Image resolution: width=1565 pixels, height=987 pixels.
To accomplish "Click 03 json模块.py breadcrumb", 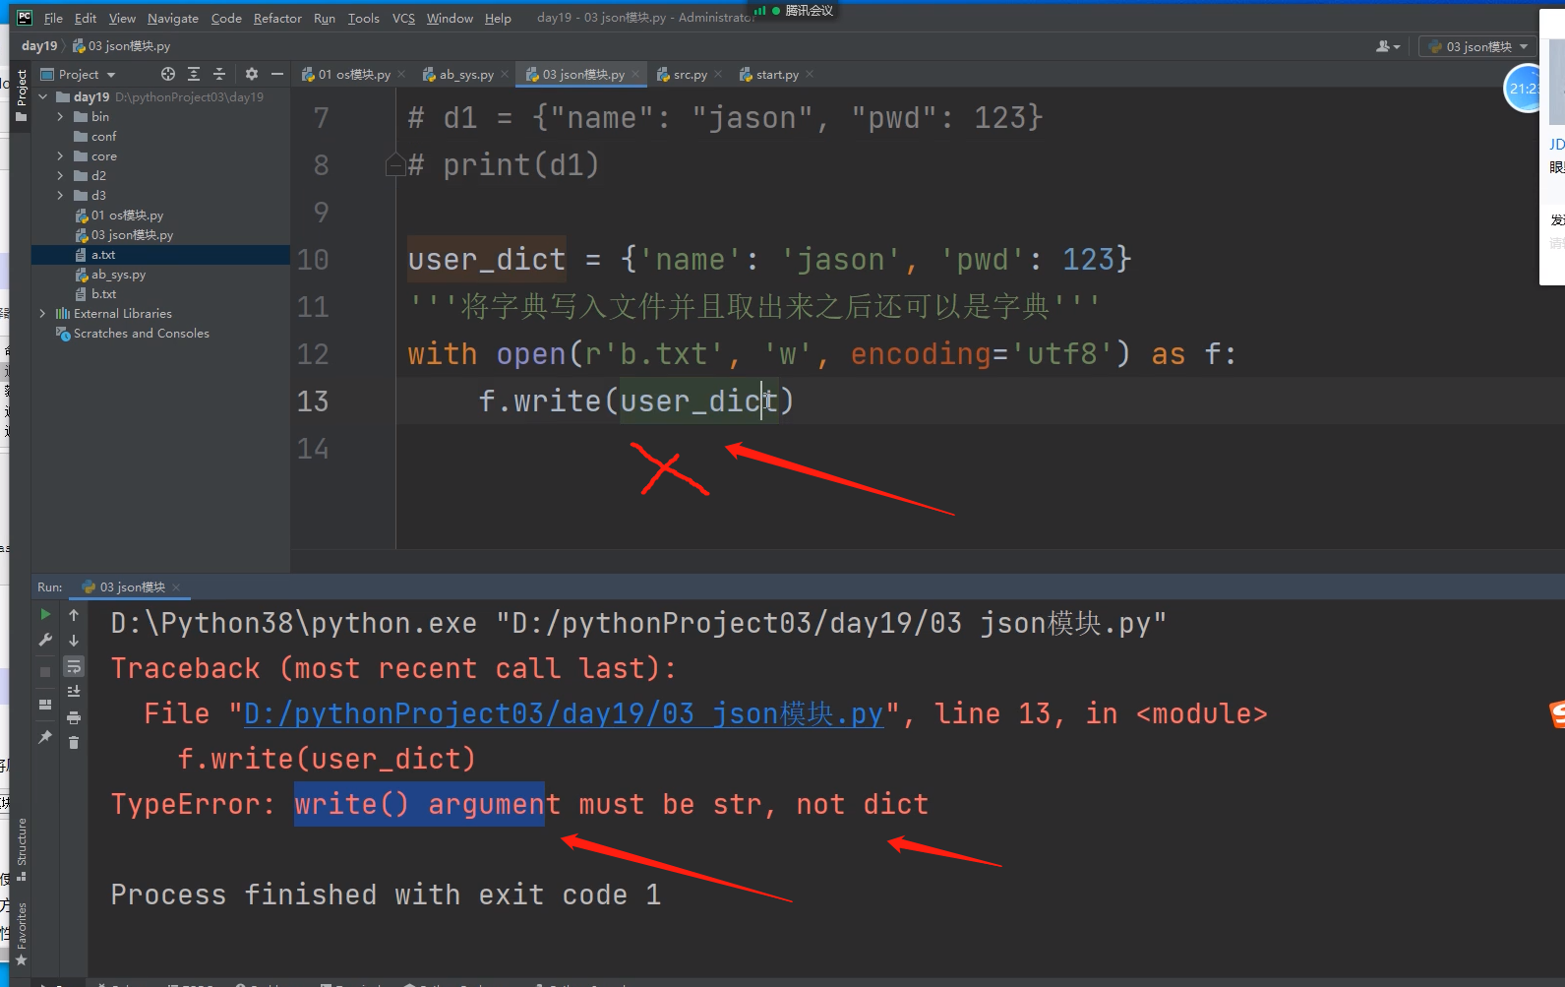I will coord(122,46).
